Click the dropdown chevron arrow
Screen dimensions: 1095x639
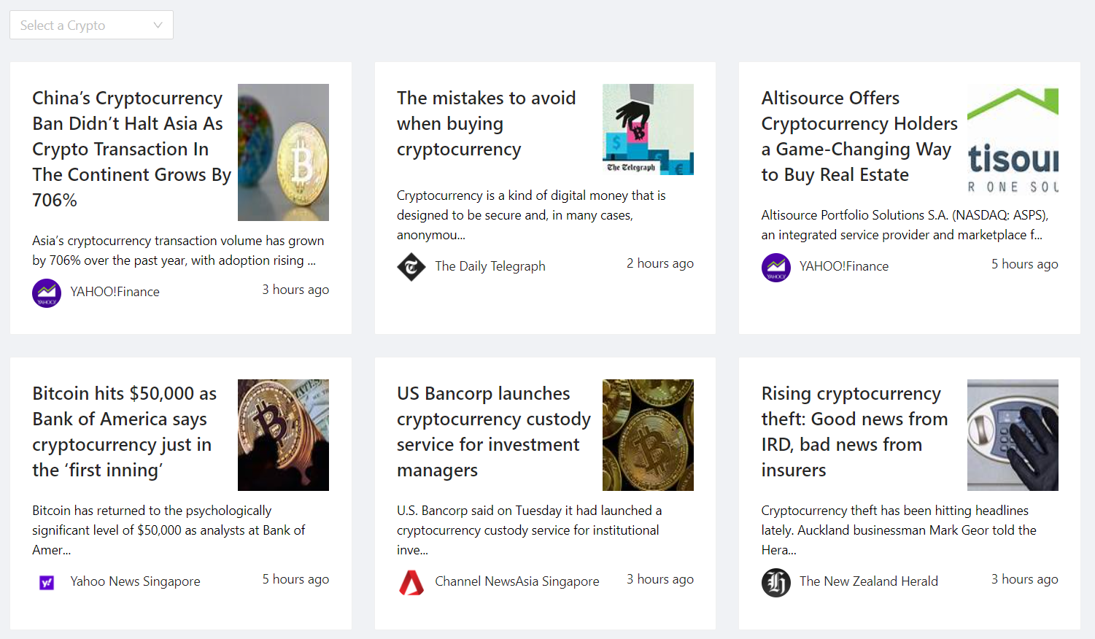(158, 25)
